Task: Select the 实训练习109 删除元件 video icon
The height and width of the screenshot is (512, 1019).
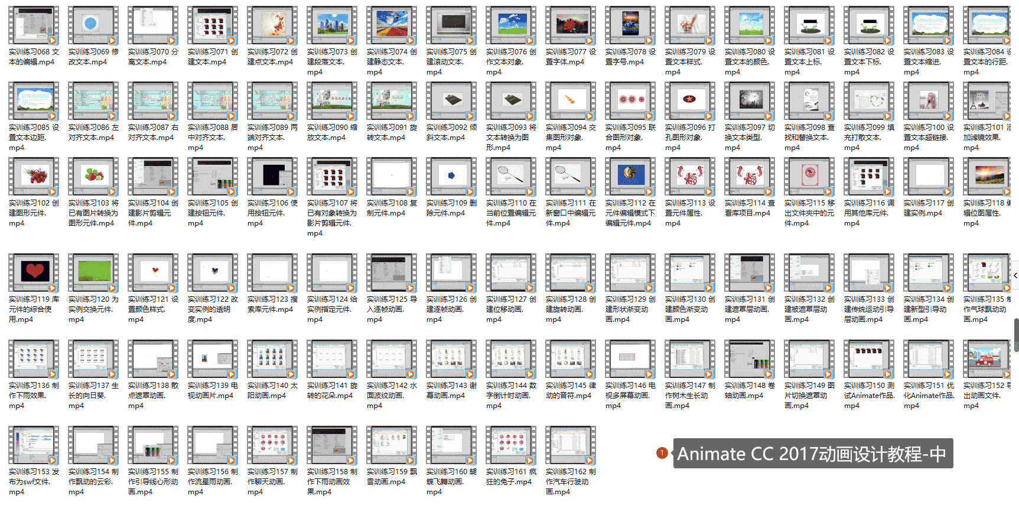Action: (451, 177)
